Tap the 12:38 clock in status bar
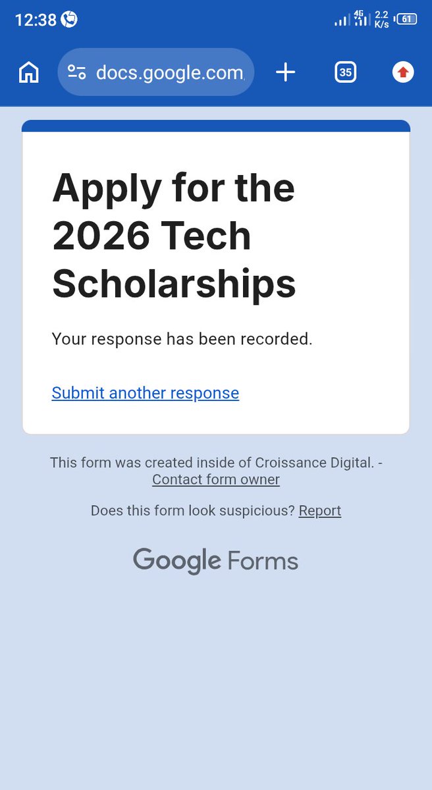The image size is (432, 790). click(x=36, y=20)
